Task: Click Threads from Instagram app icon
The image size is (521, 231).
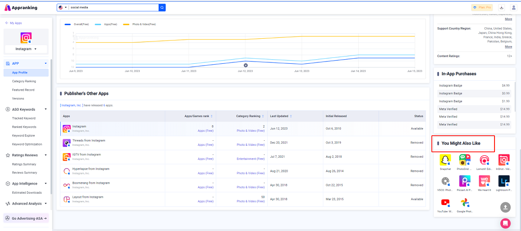Action: 67,143
